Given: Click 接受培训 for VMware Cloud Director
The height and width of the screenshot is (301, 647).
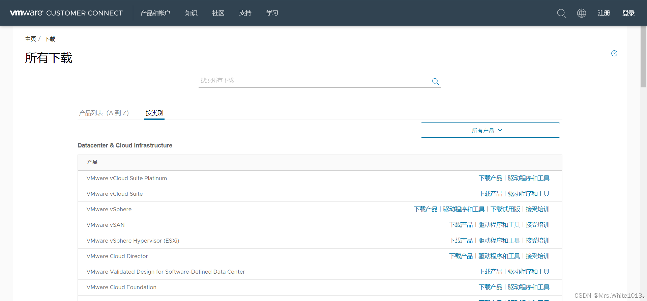Looking at the screenshot, I should tap(538, 256).
